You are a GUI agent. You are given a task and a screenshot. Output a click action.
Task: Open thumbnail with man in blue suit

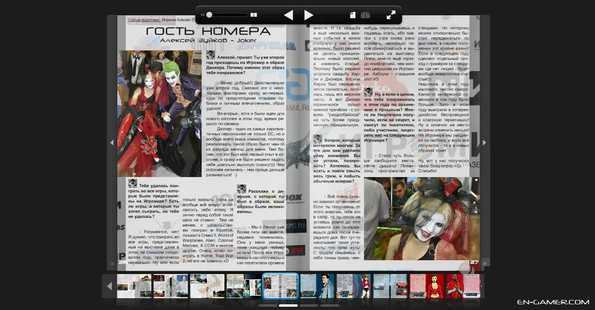[x=317, y=286]
